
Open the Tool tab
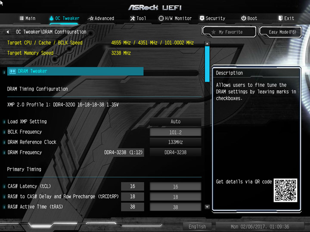138,18
